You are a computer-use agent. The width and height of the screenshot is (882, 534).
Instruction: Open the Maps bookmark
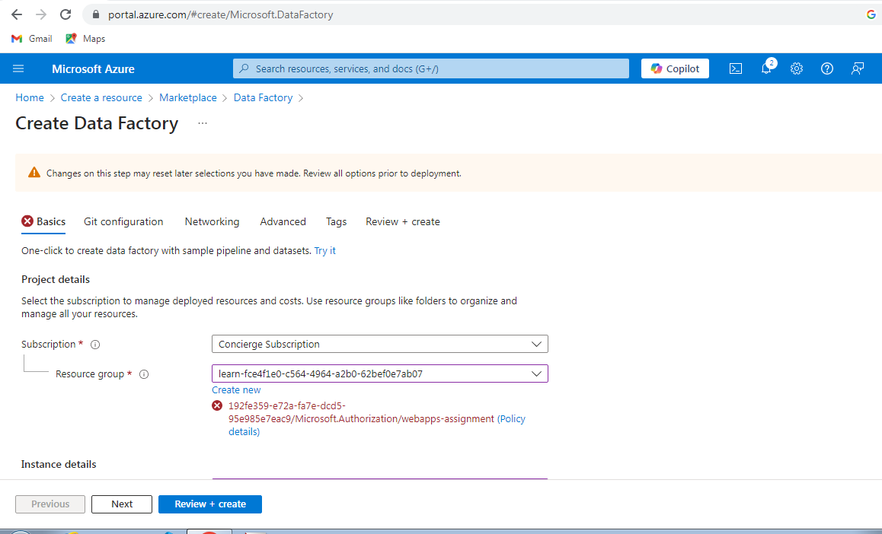pos(85,38)
